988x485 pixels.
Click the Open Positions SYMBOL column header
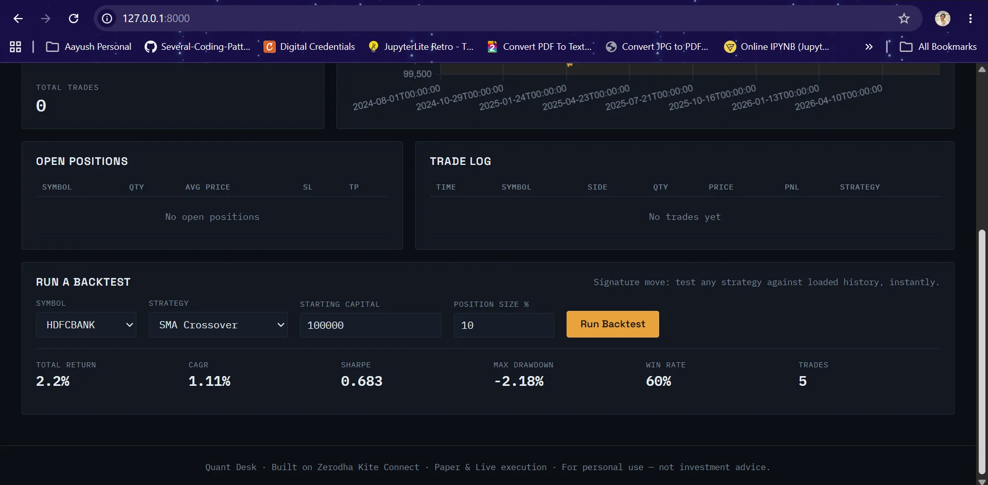tap(57, 187)
